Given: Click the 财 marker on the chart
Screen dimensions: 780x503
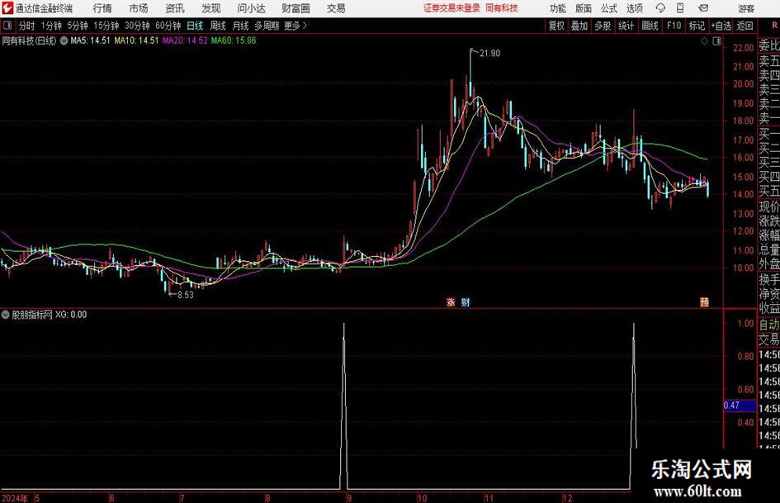Looking at the screenshot, I should (x=466, y=301).
